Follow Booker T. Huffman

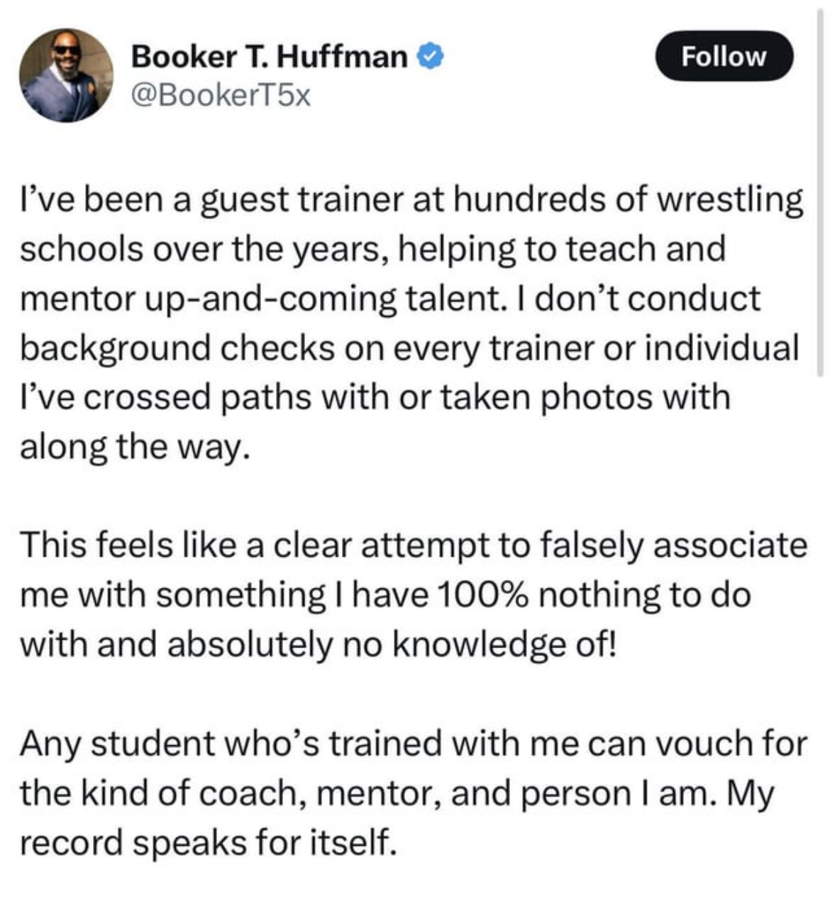[x=724, y=55]
